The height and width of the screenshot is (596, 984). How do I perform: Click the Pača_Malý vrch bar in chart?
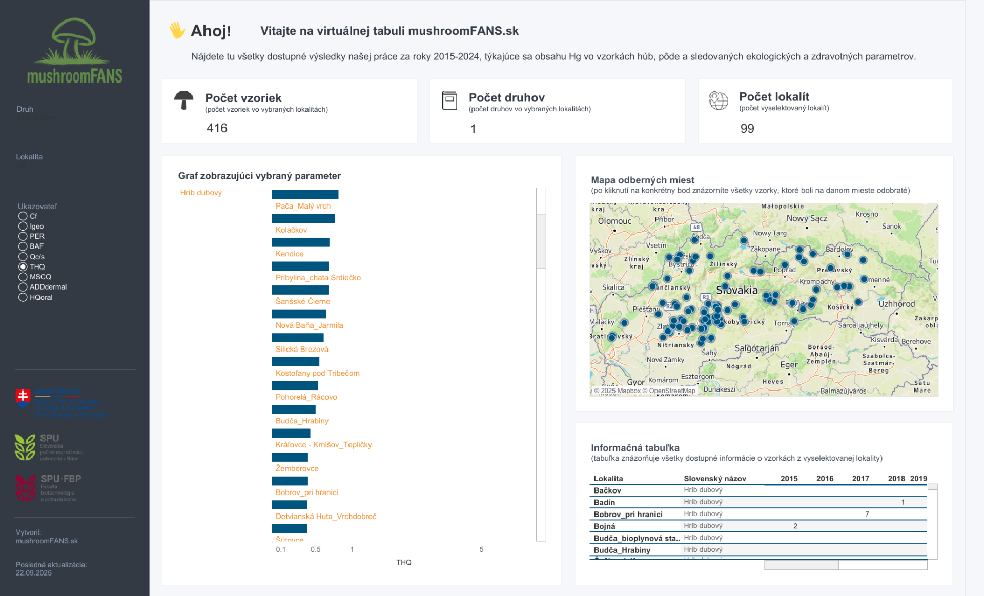click(305, 195)
